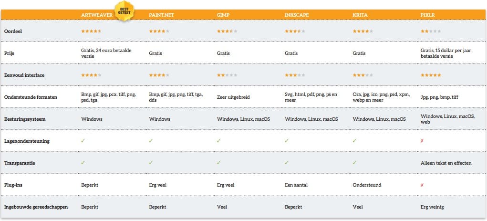Click Inkscape's Lagenondersteuning check mark

coord(287,141)
